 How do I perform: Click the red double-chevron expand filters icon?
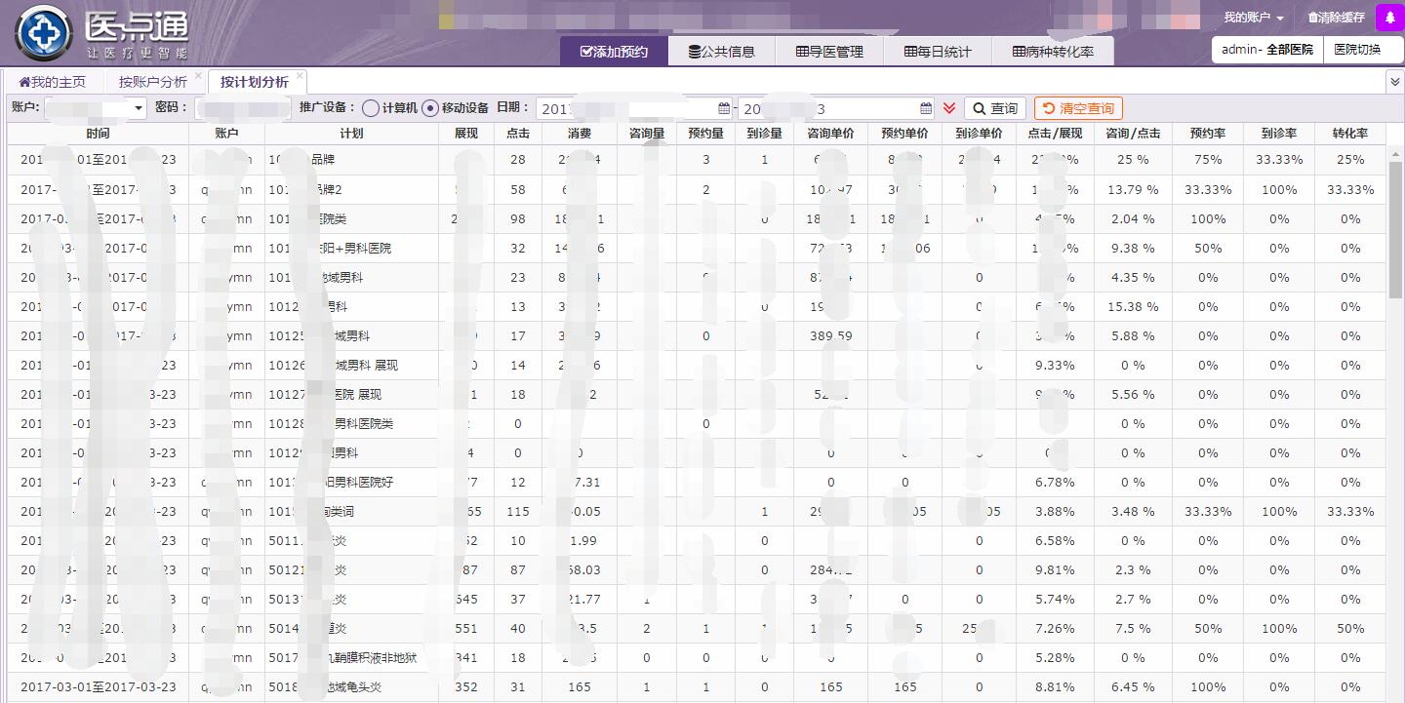pyautogui.click(x=949, y=108)
